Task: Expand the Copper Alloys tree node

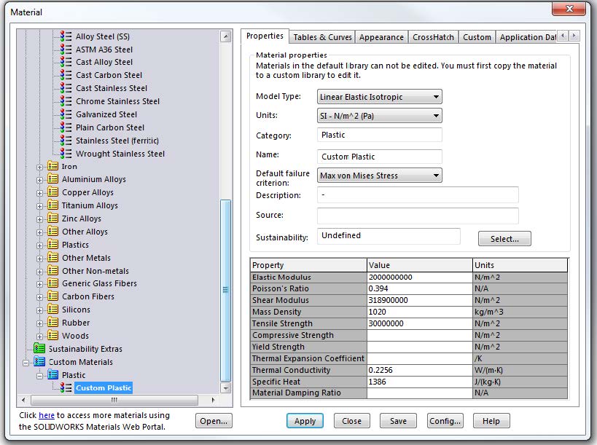Action: (x=39, y=192)
